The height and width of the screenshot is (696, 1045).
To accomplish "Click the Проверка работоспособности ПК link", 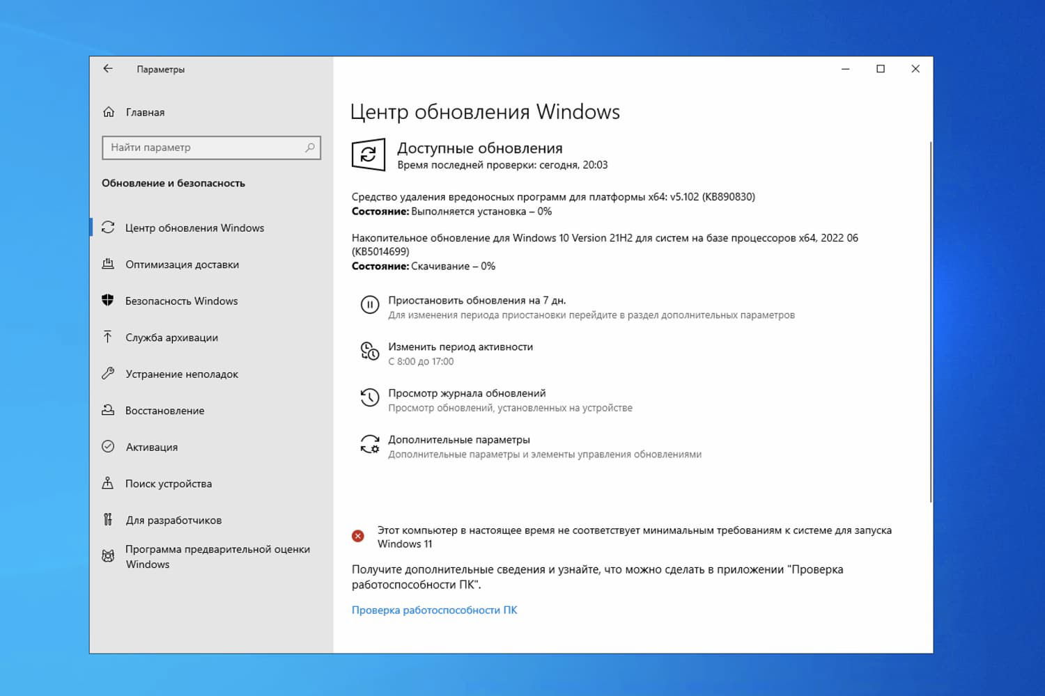I will 434,610.
